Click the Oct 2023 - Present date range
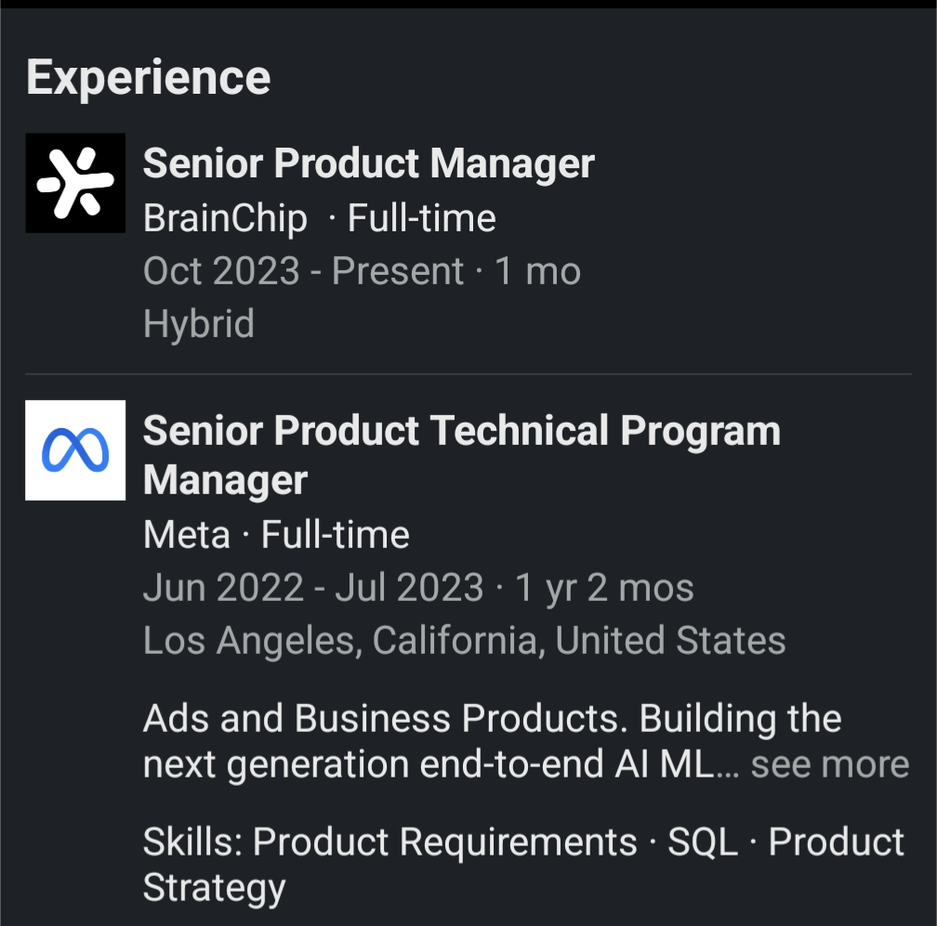Image resolution: width=937 pixels, height=926 pixels. click(x=304, y=271)
